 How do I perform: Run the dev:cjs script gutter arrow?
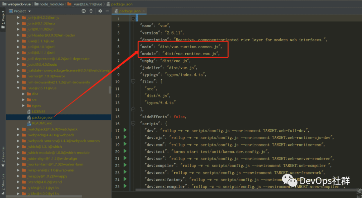click(x=125, y=137)
